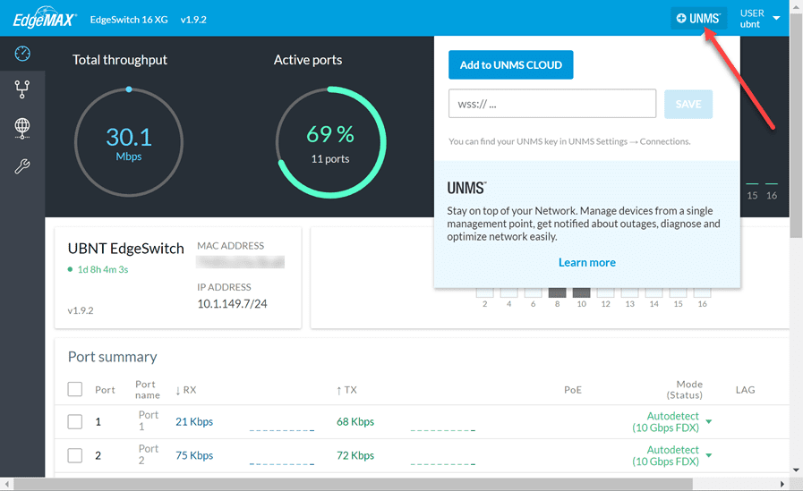The image size is (803, 491).
Task: Click the uptime 1d 8h 4m 3s
Action: (x=102, y=269)
